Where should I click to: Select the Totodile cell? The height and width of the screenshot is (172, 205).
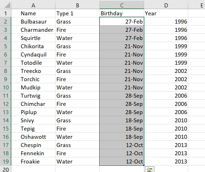[x=33, y=63]
